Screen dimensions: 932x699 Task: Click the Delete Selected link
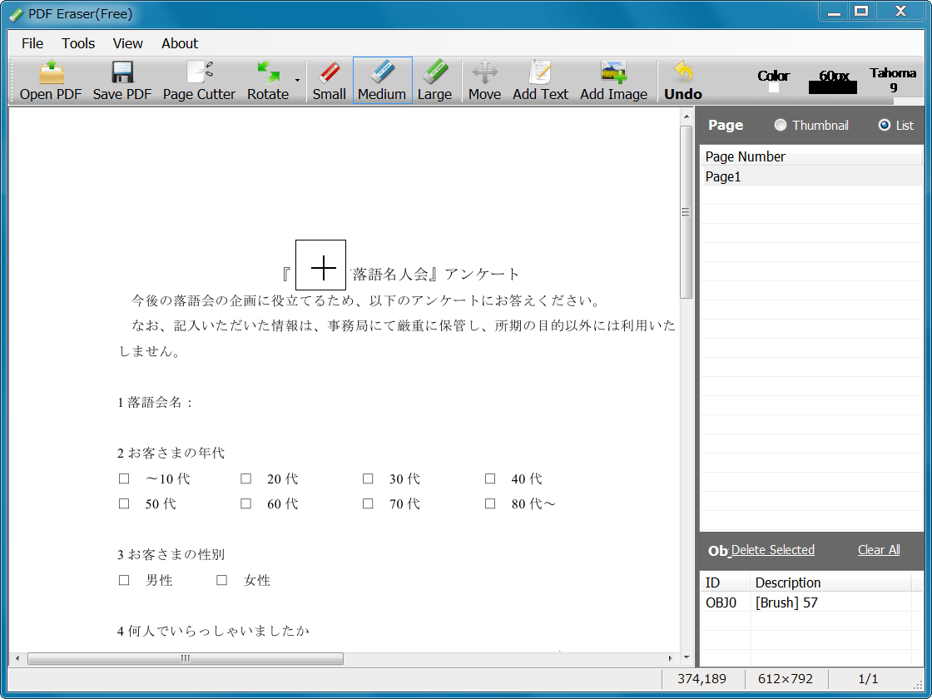pyautogui.click(x=773, y=550)
